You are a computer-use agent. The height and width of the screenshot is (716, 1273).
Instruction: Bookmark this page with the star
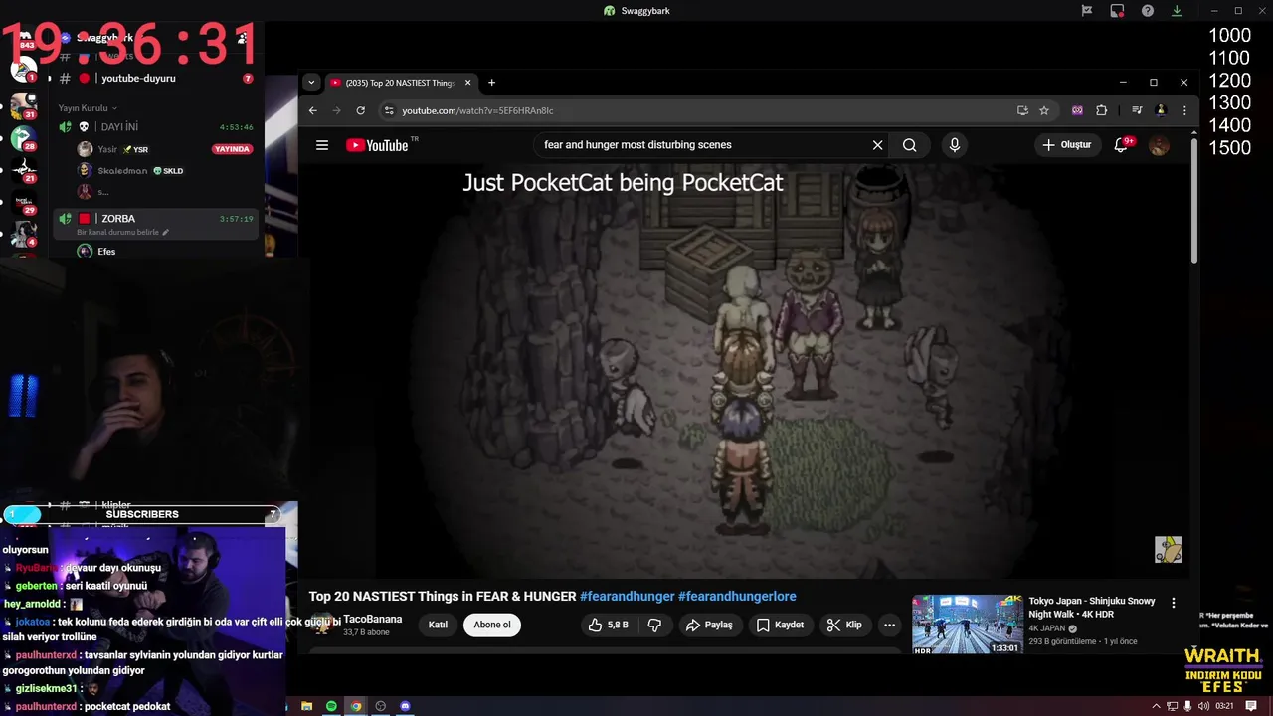click(x=1044, y=110)
